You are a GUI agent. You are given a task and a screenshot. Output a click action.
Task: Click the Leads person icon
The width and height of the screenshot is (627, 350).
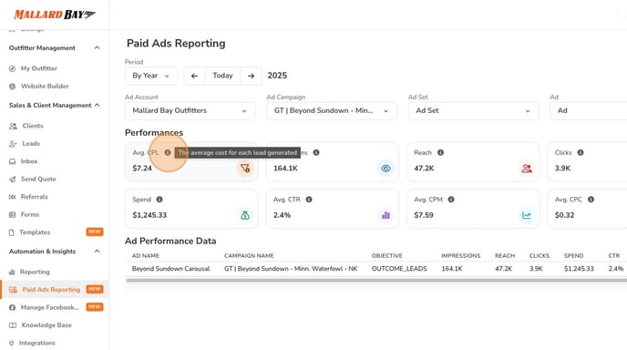coord(13,144)
